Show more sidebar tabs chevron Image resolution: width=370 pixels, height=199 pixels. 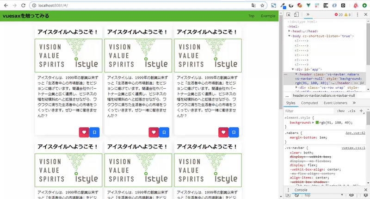point(354,103)
